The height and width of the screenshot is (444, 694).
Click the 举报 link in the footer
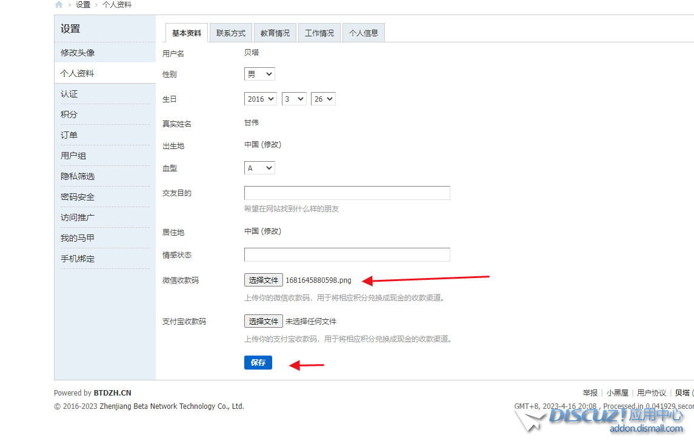pyautogui.click(x=589, y=393)
